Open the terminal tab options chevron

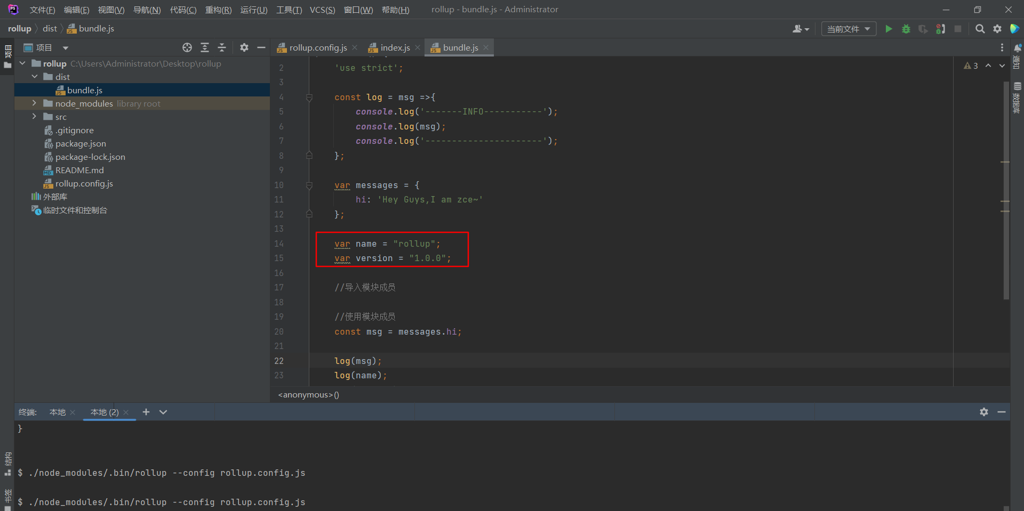(163, 412)
